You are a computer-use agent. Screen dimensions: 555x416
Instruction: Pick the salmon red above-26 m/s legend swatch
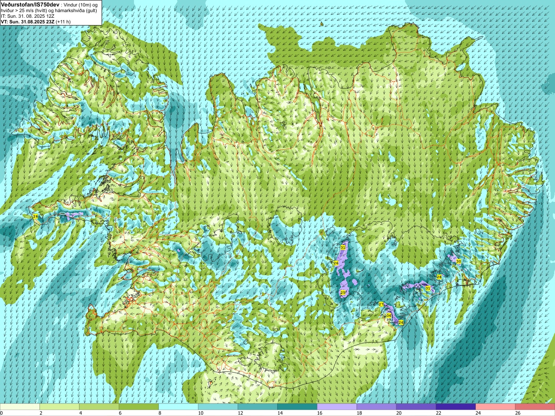(535, 407)
